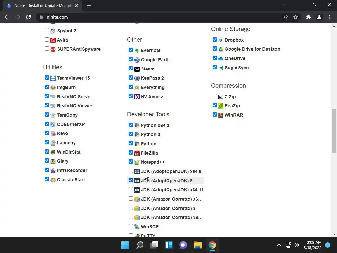Check the Spybot 2 checkbox
The image size is (337, 253).
pos(47,30)
